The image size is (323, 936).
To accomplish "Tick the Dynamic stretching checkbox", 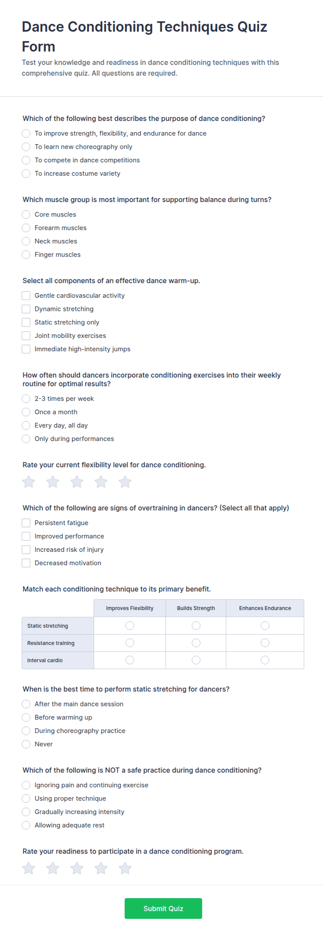I will tap(26, 309).
